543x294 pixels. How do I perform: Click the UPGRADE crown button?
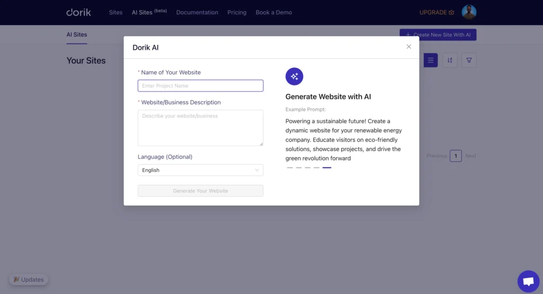coord(437,13)
